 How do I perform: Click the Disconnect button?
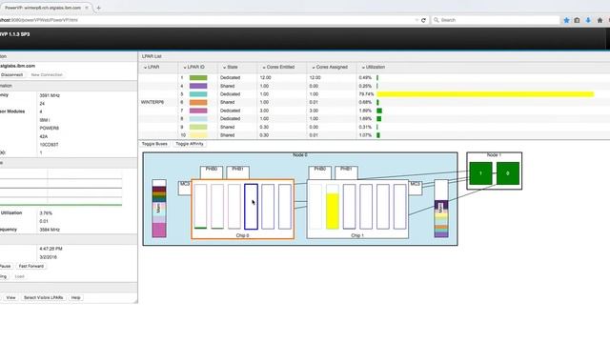[x=12, y=74]
